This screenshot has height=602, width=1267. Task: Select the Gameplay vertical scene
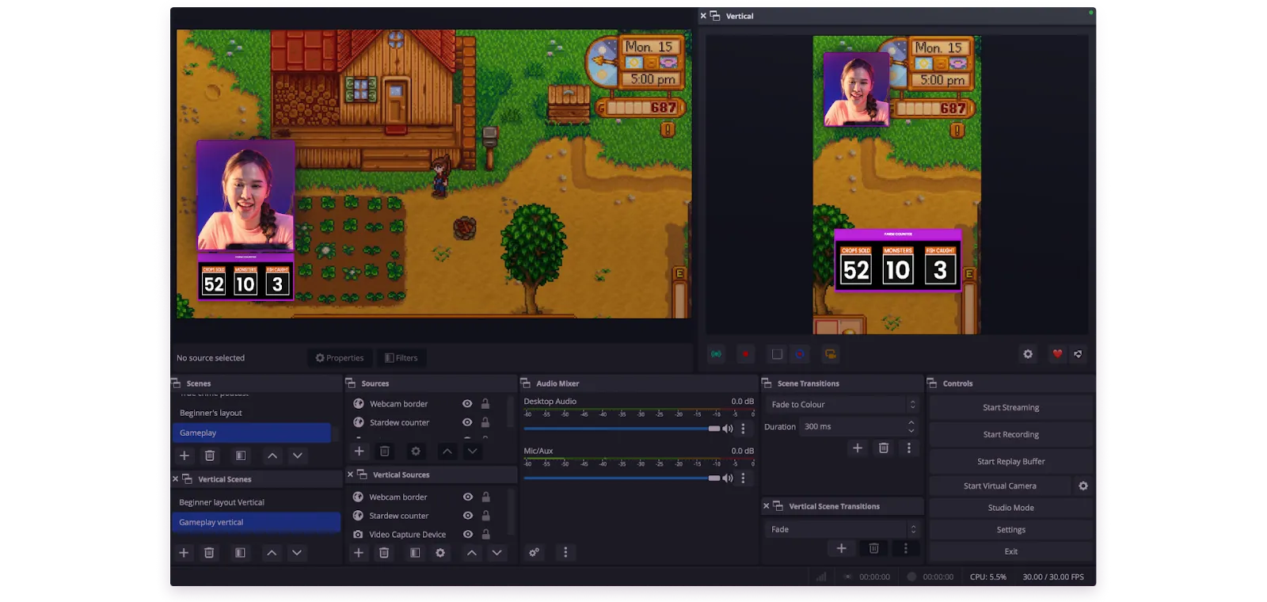pos(257,523)
